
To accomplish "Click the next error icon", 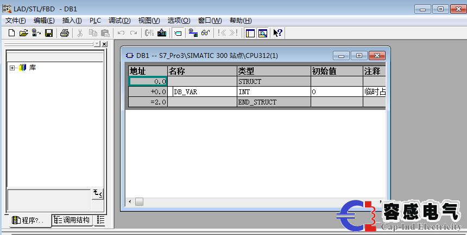I will (x=234, y=33).
